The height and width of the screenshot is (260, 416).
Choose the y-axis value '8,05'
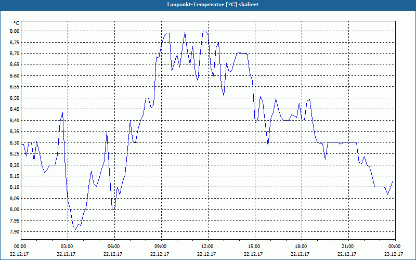pyautogui.click(x=15, y=198)
